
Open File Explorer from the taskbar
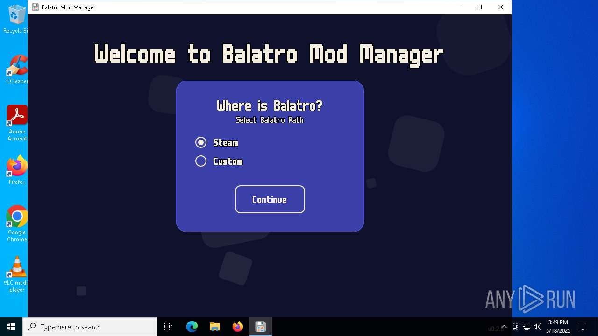214,327
